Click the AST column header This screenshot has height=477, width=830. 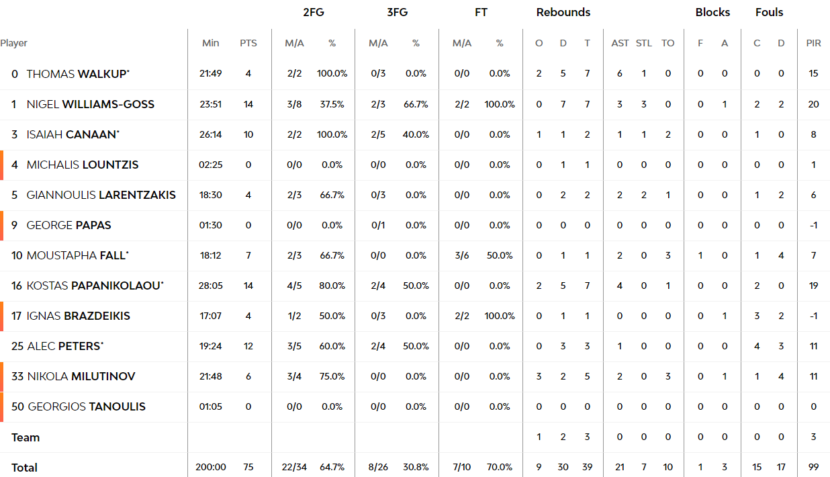click(620, 43)
